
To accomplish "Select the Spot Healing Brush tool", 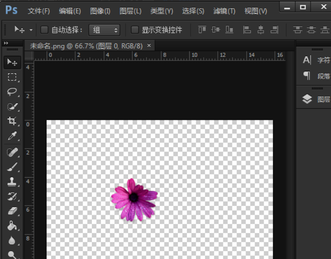I will click(x=12, y=152).
